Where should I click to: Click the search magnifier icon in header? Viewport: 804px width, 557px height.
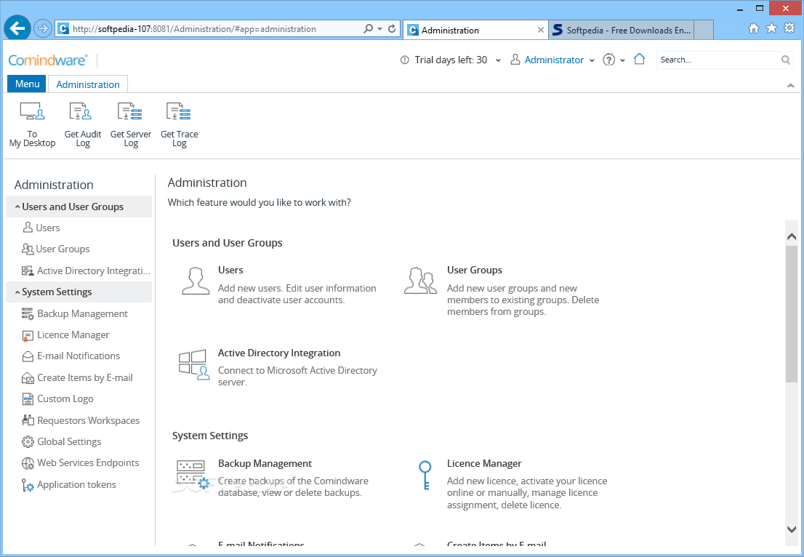pyautogui.click(x=785, y=60)
